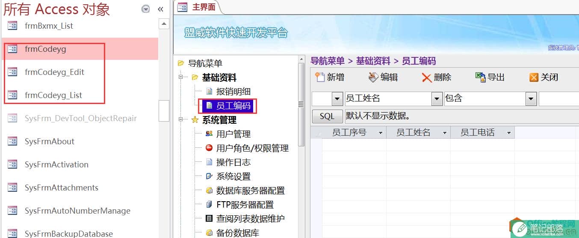Click the 新增 button label
Image resolution: width=579 pixels, height=238 pixels.
pyautogui.click(x=336, y=77)
